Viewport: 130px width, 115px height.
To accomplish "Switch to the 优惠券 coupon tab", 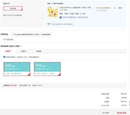I will point(8,51).
